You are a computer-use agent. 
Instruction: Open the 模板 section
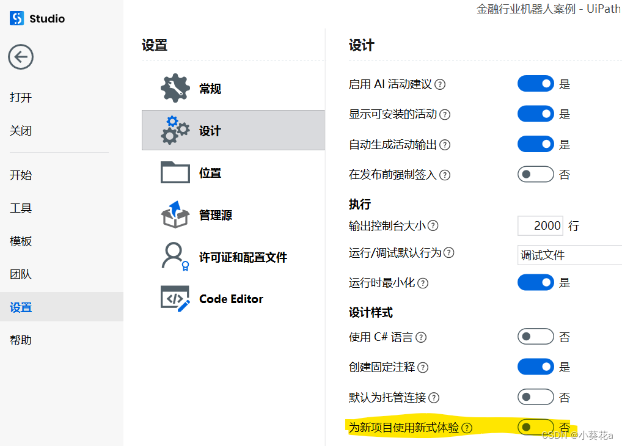[21, 241]
